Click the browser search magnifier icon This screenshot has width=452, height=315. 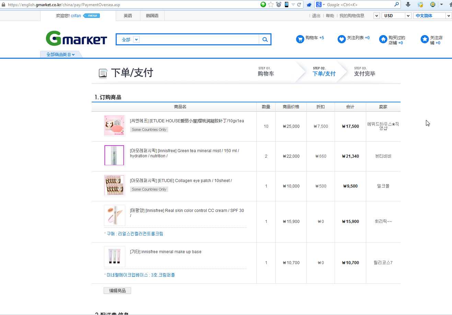(x=397, y=4)
